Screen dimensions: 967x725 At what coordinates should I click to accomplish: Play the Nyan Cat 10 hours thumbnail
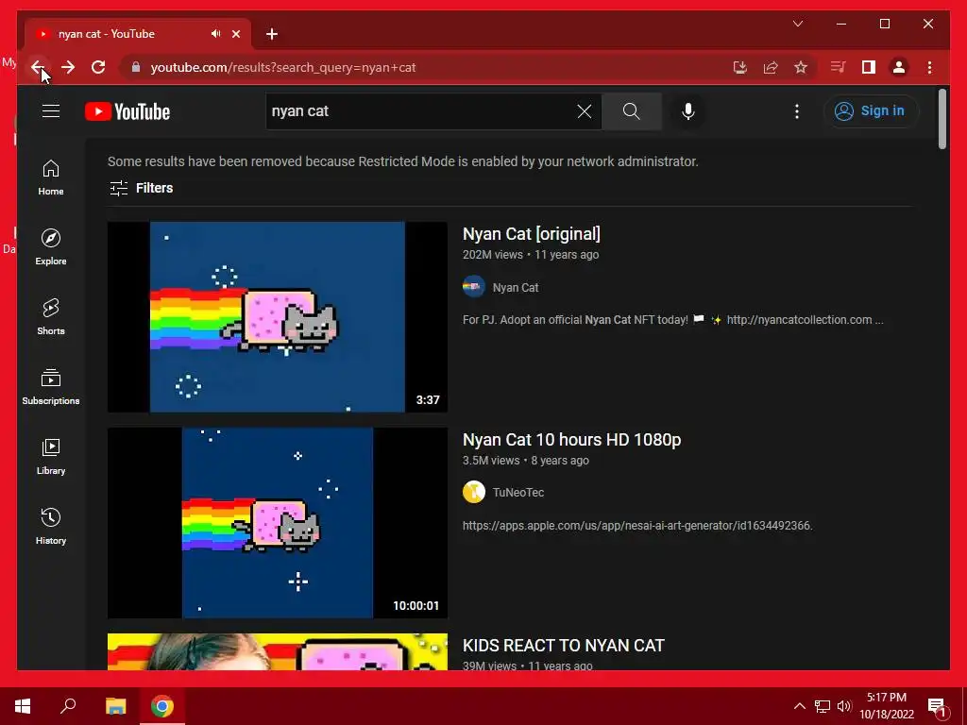[278, 523]
